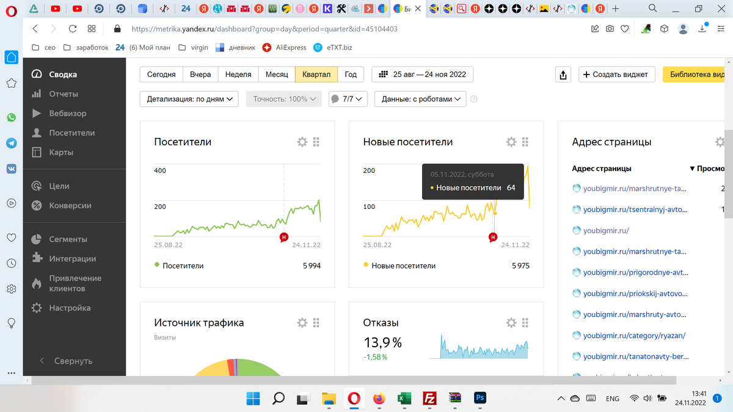Screen dimensions: 733x412
Task: Open the Данные: с роботами dropdown
Action: 420,98
